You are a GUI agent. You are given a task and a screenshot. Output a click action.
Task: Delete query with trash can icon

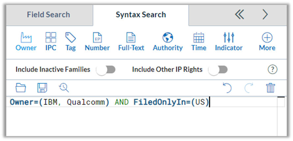[x=271, y=88]
